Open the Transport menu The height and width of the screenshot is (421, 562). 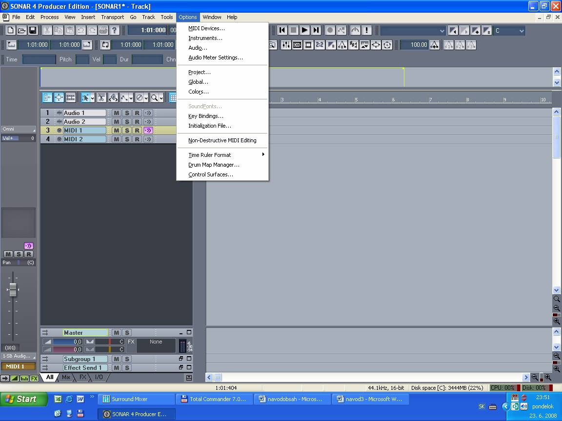[112, 17]
